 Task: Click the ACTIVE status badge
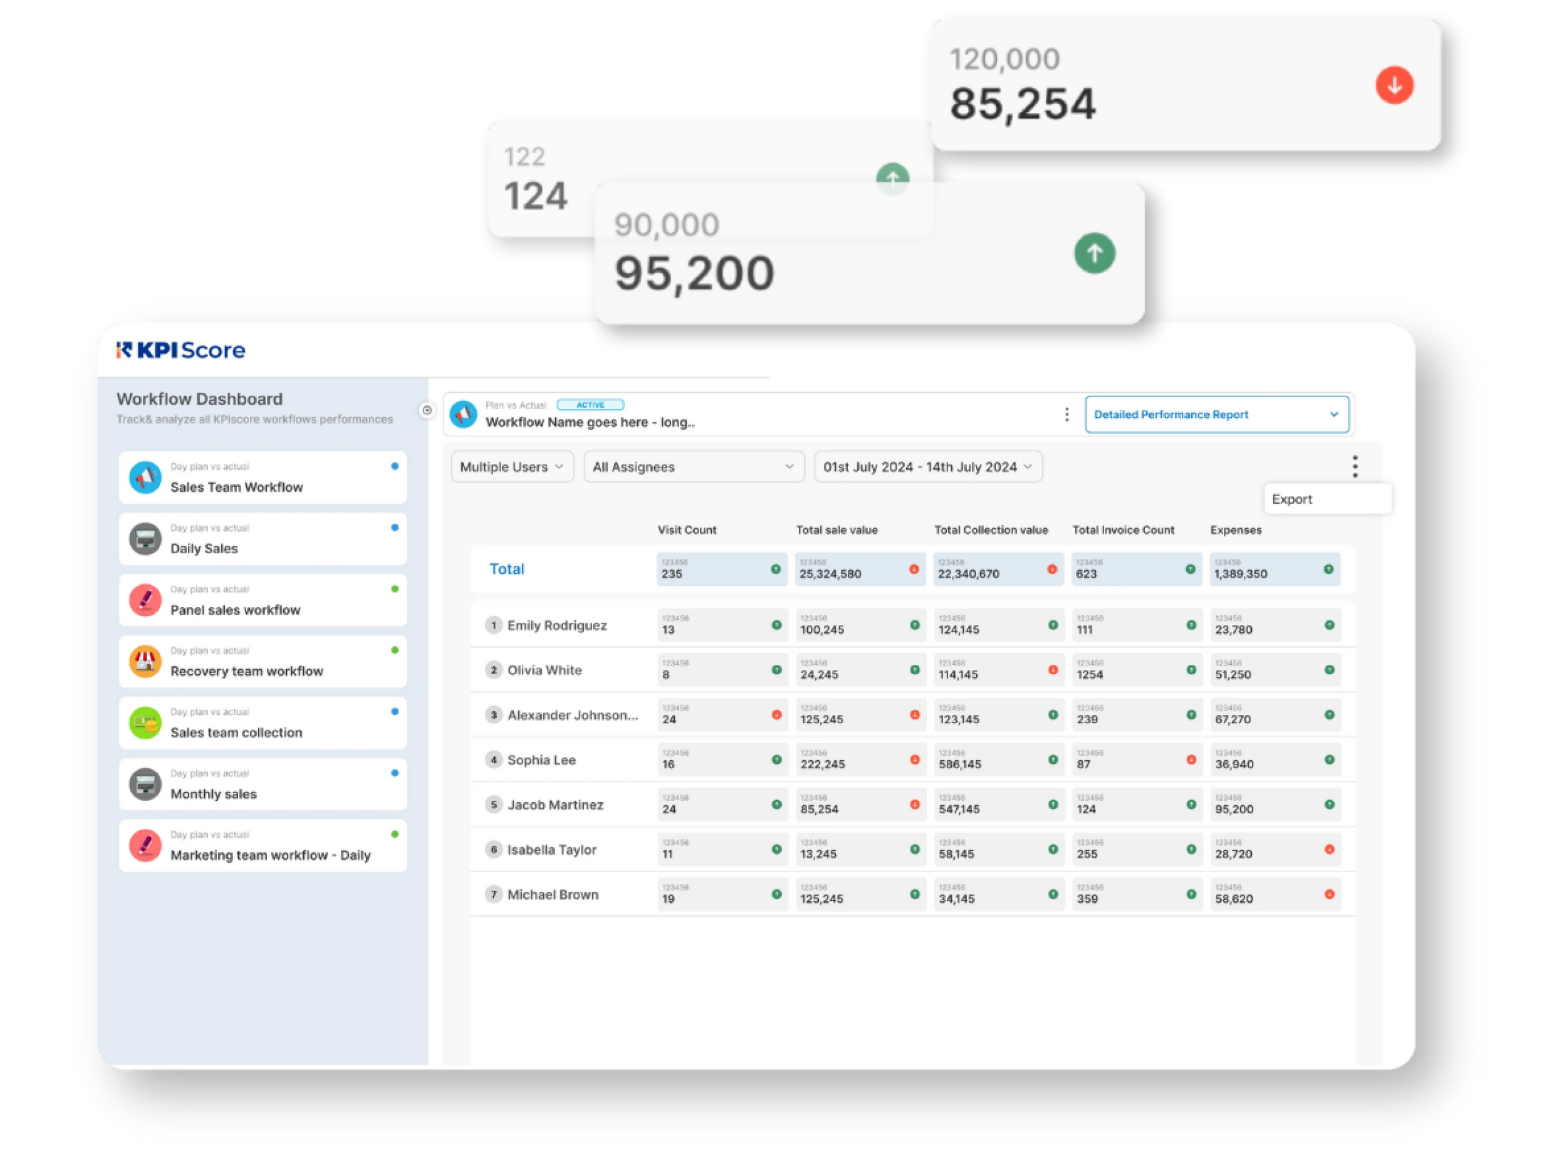590,405
